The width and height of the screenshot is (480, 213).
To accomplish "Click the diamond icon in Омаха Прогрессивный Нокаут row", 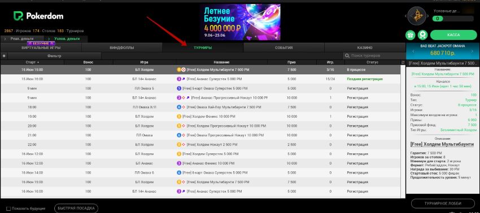I will tap(184, 135).
